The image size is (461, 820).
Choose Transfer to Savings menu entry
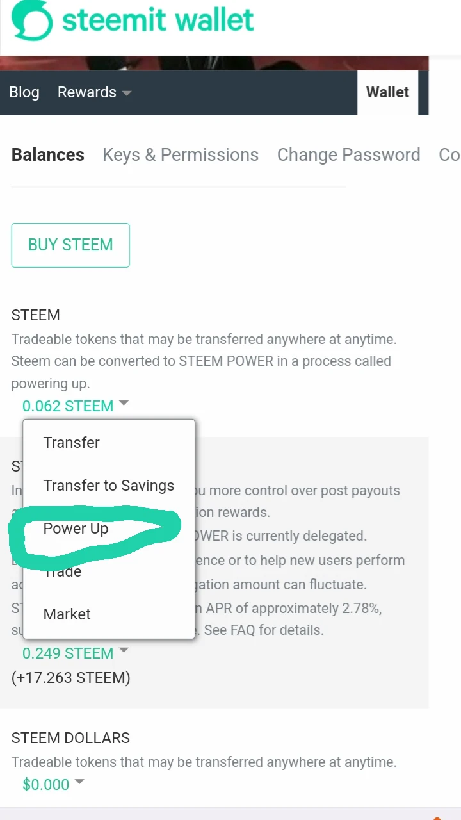tap(109, 486)
